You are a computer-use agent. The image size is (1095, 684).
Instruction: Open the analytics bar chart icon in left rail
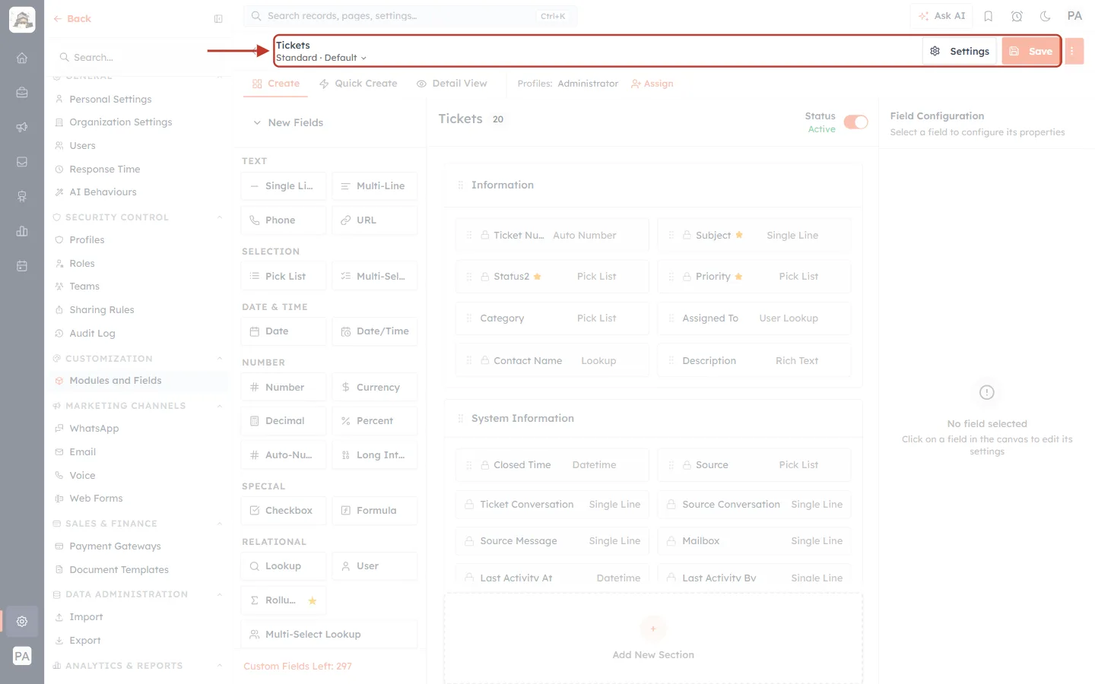(x=22, y=231)
